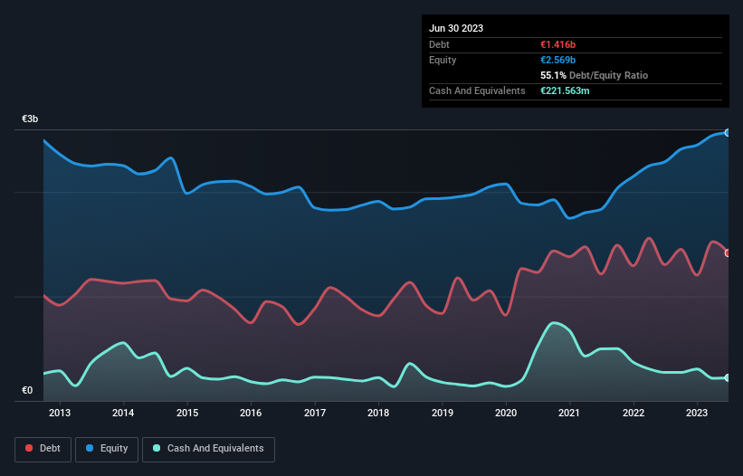The height and width of the screenshot is (476, 743).
Task: Click the 2023 x-axis label
Action: 697,413
